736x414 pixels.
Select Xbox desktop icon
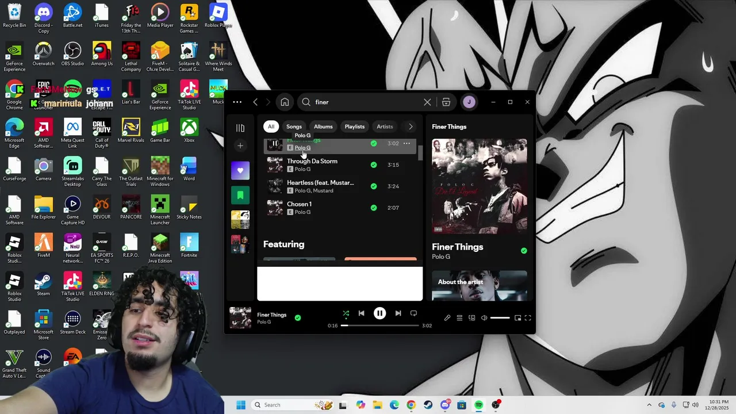pyautogui.click(x=189, y=131)
